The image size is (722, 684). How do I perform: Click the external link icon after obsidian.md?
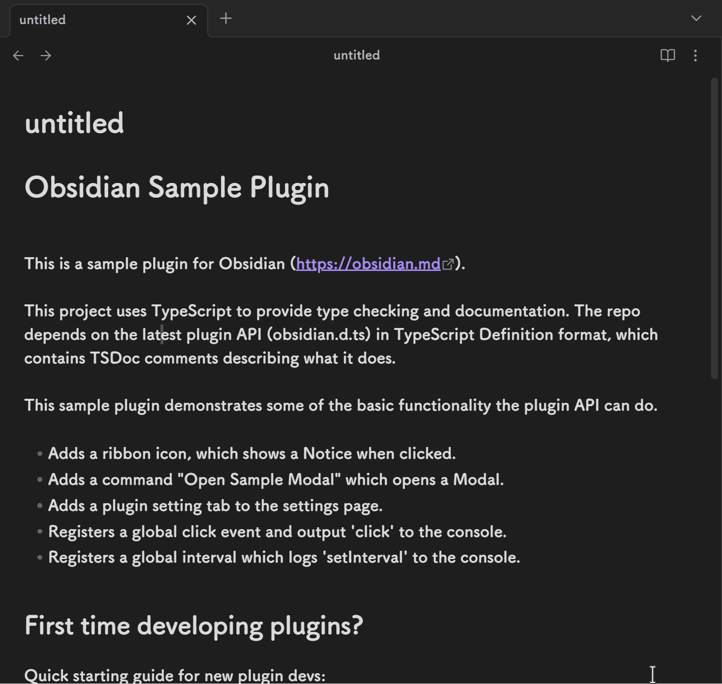coord(448,265)
